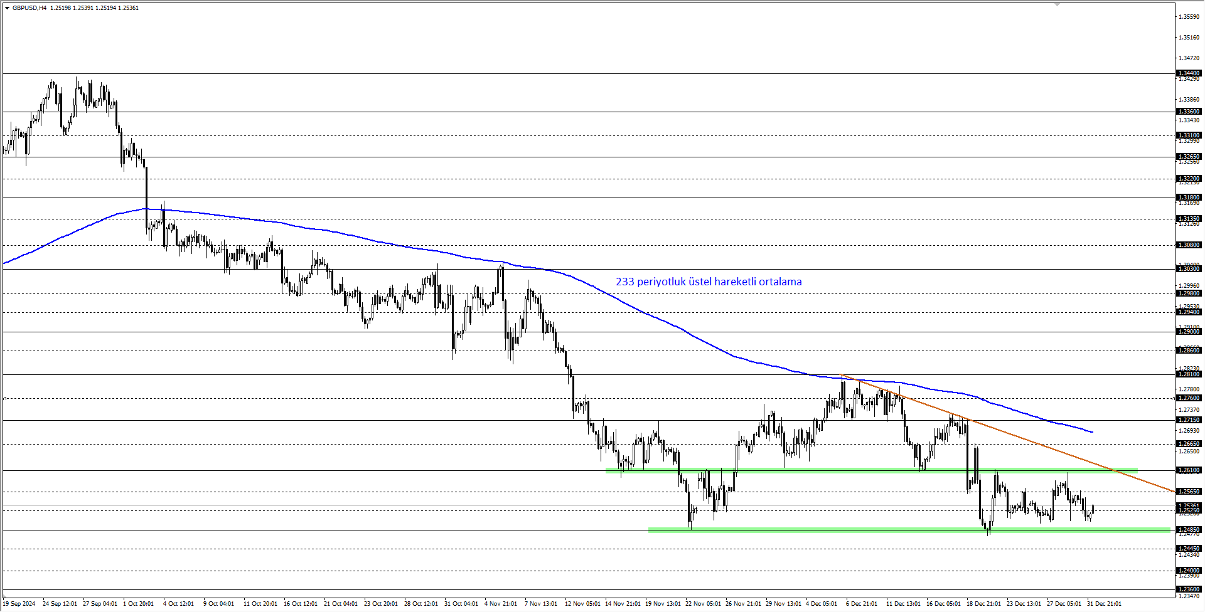Image resolution: width=1205 pixels, height=612 pixels.
Task: Select the 1.31800 level price tag
Action: [1189, 198]
